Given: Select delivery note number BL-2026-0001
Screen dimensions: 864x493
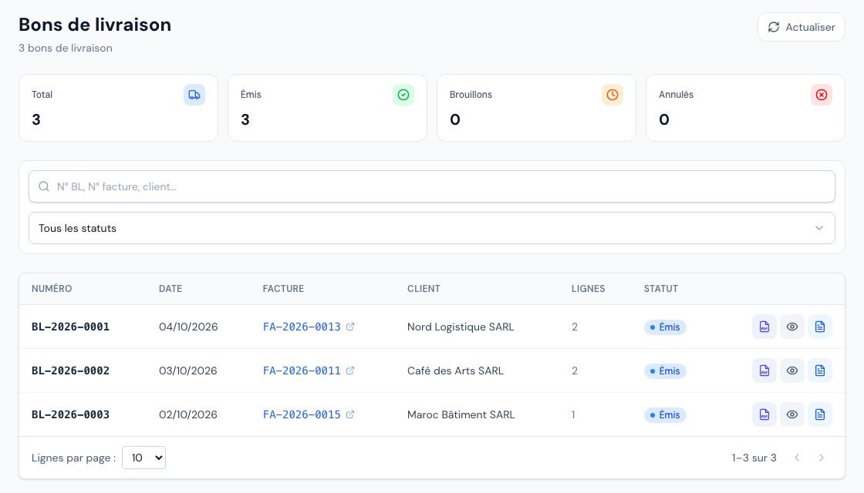Looking at the screenshot, I should [70, 327].
